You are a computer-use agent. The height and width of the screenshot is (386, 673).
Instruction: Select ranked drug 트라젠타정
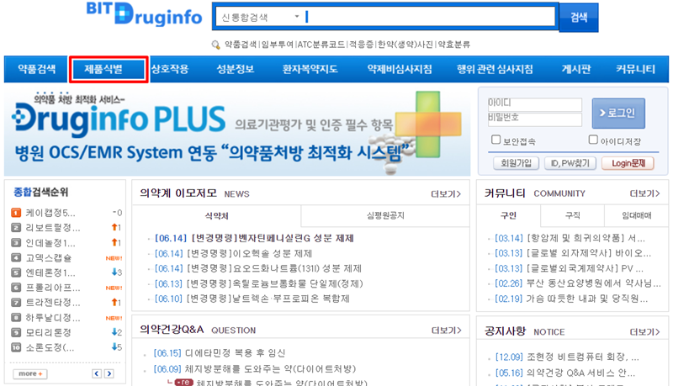[53, 303]
